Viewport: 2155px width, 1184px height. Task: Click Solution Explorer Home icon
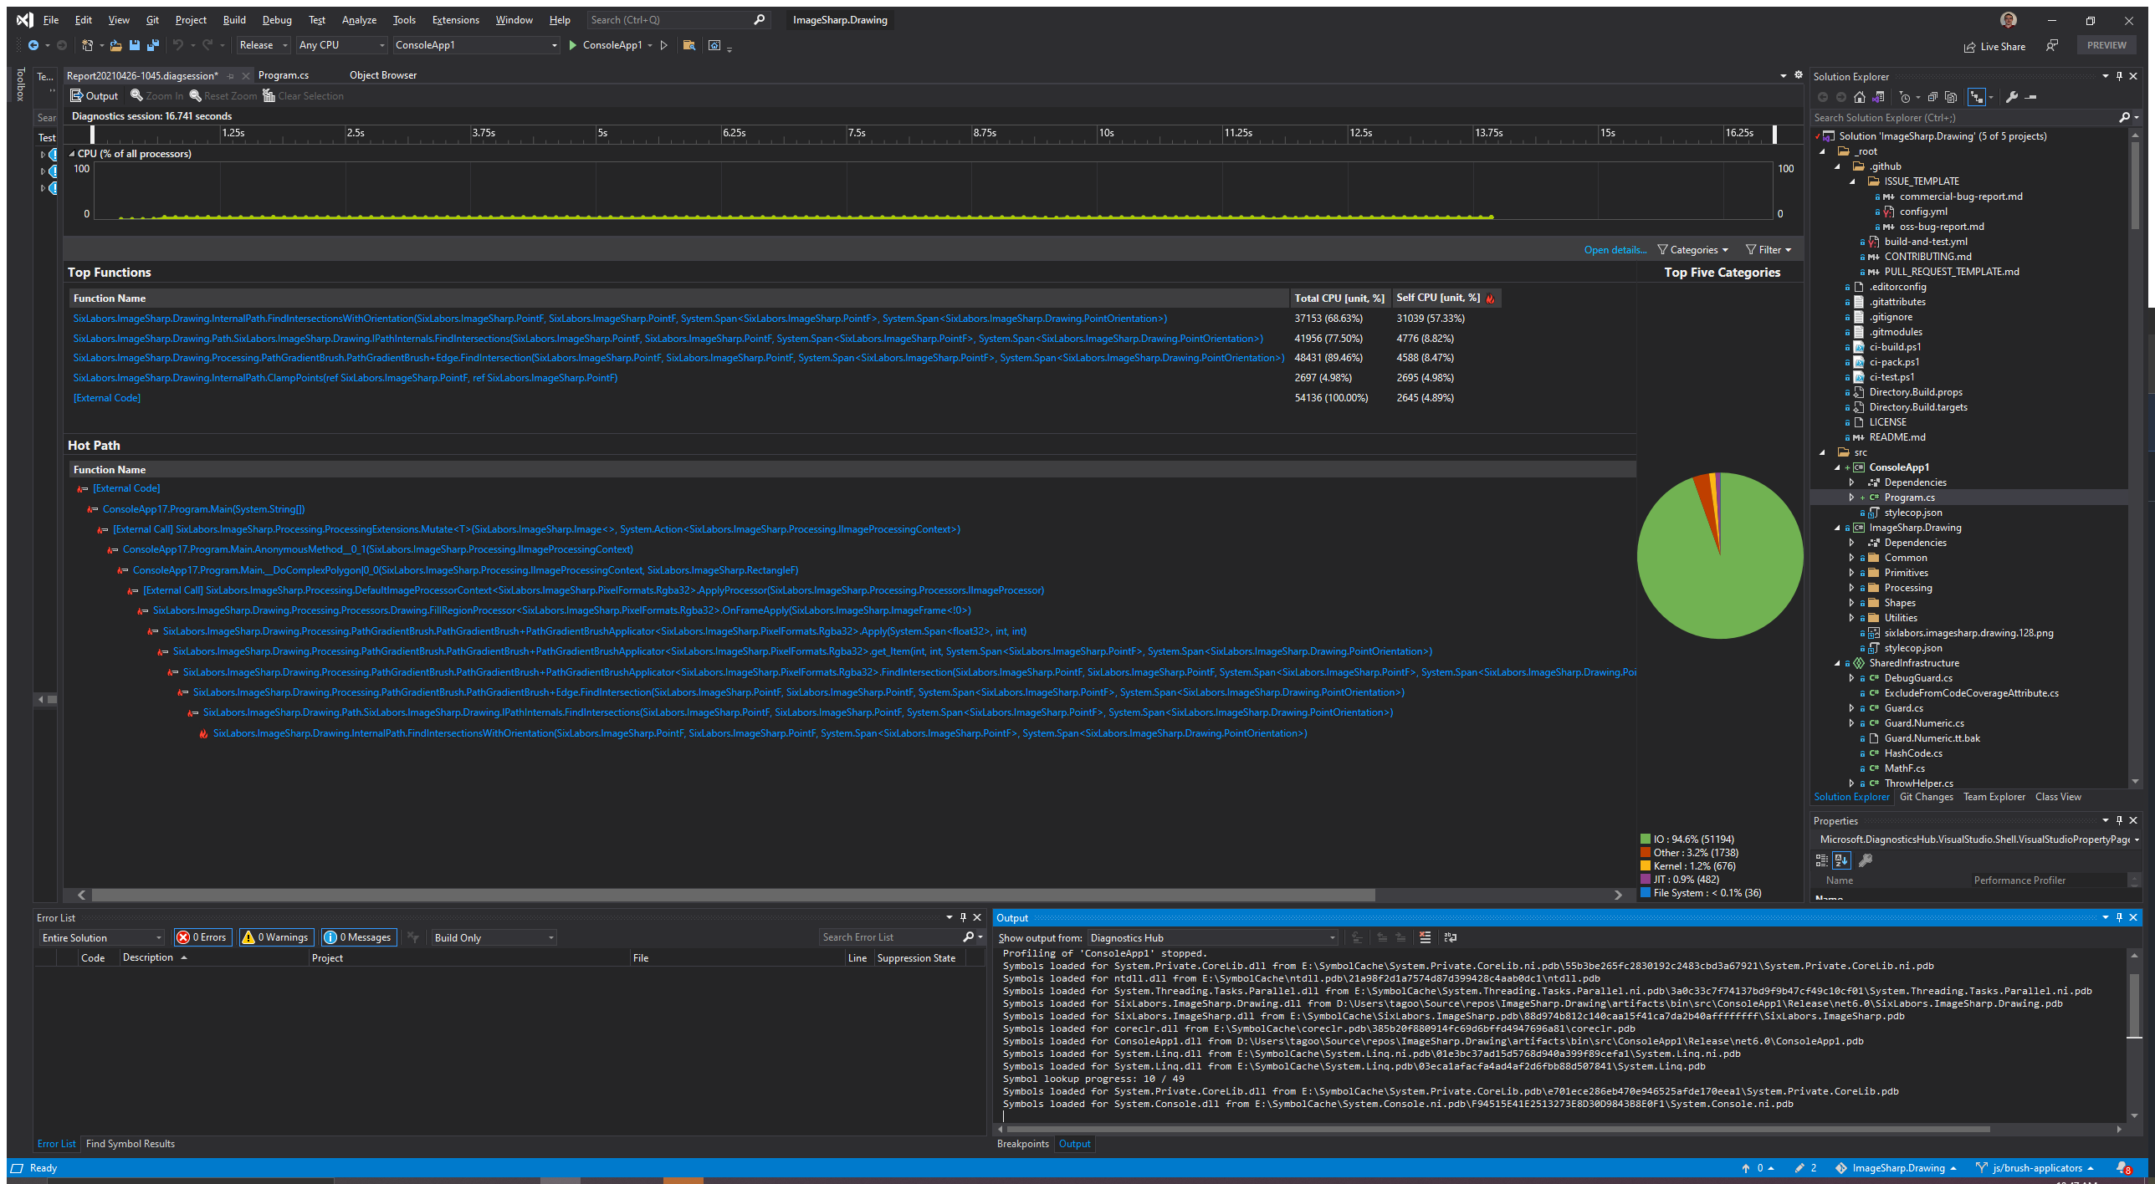1860,97
